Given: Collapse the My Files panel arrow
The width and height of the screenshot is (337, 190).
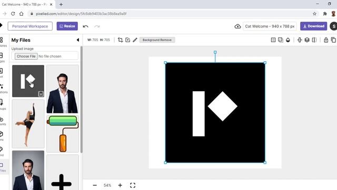Looking at the screenshot, I should 78,40.
